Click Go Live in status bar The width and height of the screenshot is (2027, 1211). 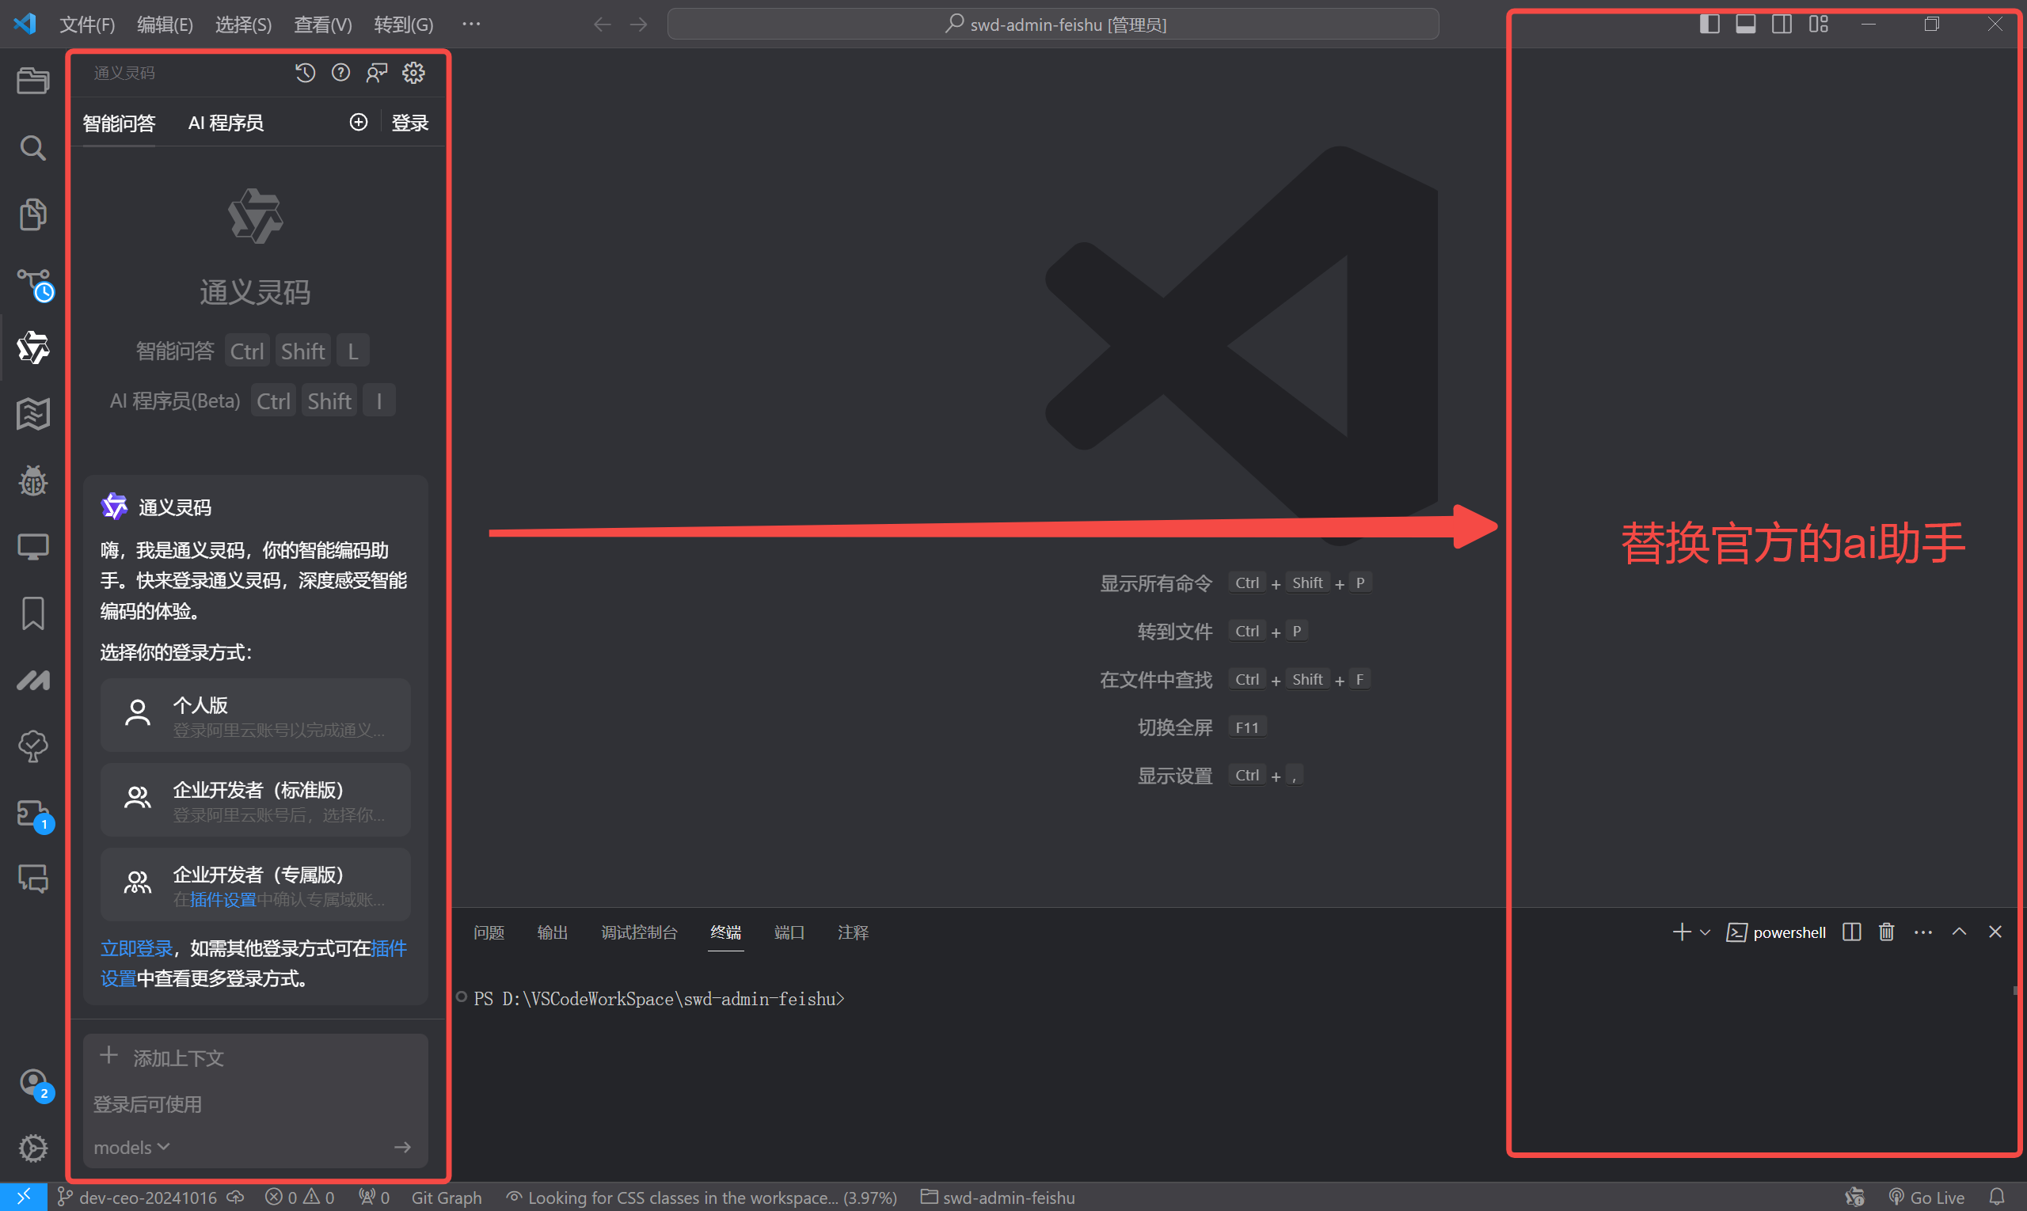(1926, 1197)
